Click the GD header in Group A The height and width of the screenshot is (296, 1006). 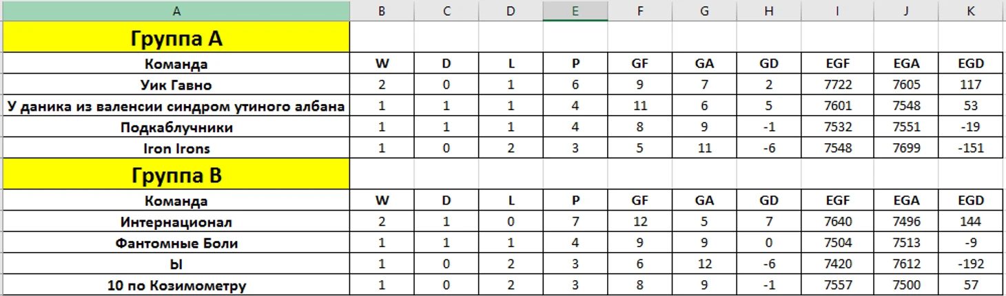[768, 64]
